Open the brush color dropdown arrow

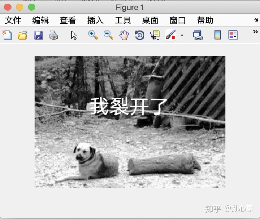point(182,35)
